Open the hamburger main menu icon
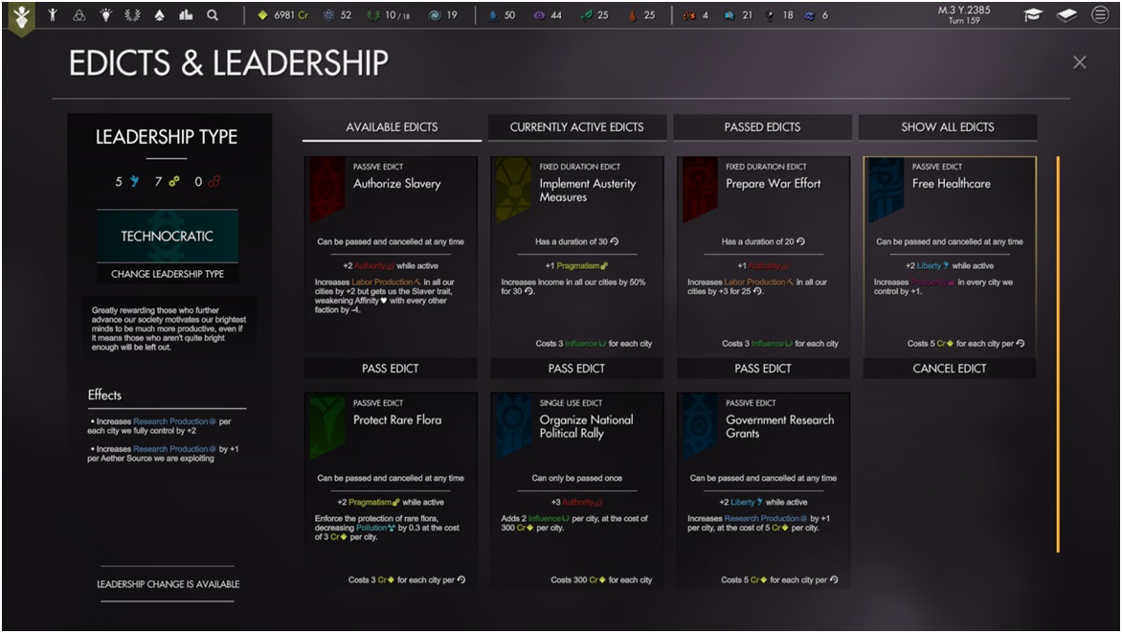1122x633 pixels. click(x=1101, y=15)
